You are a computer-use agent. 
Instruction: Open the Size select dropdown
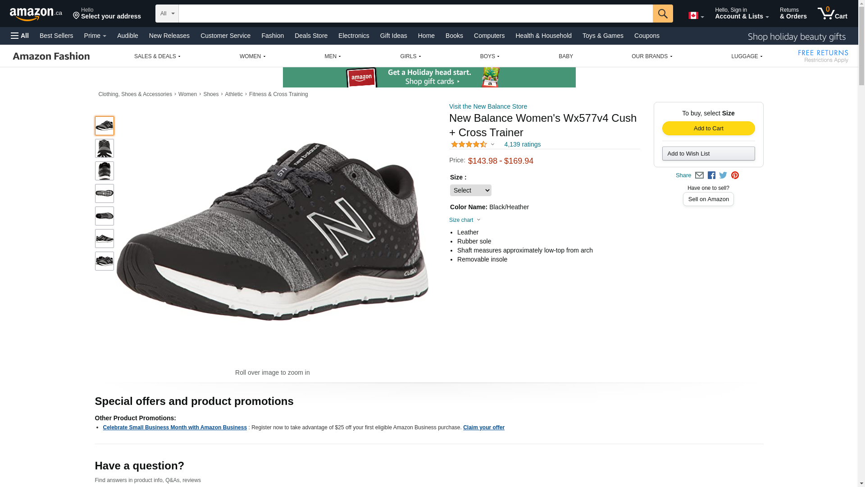click(470, 190)
